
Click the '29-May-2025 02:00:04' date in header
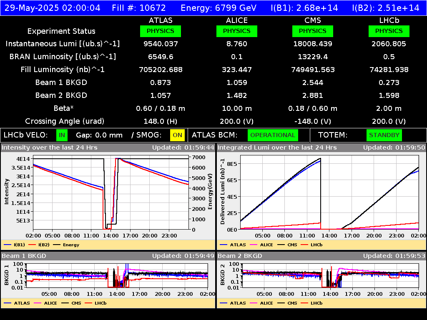(x=52, y=8)
